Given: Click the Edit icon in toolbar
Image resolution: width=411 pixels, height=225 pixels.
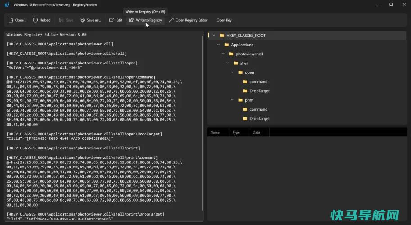Looking at the screenshot, I should 112,20.
